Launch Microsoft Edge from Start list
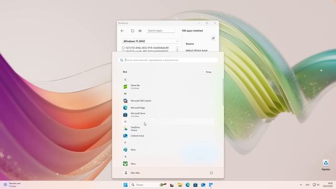The image size is (336, 189). [x=168, y=108]
